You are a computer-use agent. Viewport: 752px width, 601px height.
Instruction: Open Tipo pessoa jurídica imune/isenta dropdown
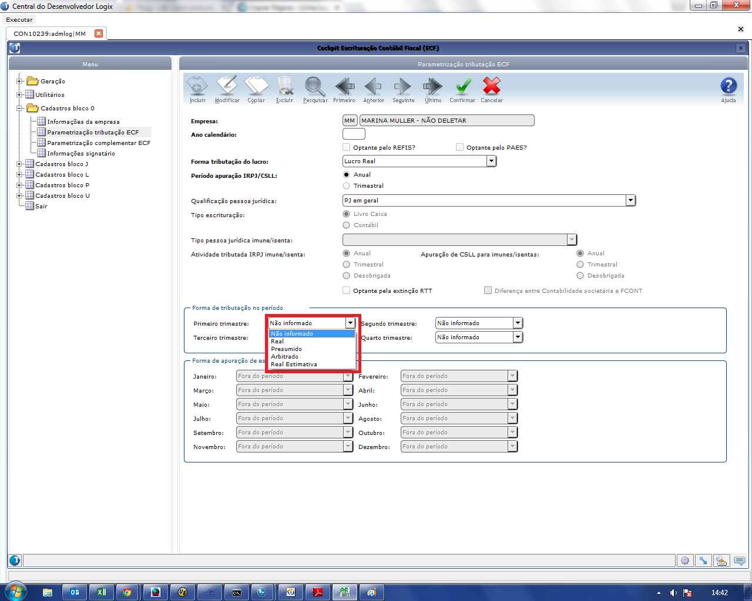(x=572, y=239)
